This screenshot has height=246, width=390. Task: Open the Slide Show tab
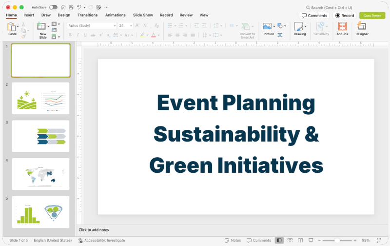pyautogui.click(x=143, y=15)
